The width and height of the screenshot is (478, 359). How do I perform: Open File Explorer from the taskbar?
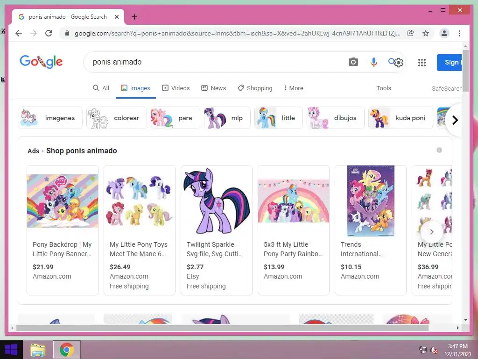38,350
